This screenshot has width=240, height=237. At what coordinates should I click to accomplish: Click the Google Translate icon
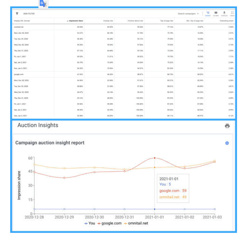(43, 4)
